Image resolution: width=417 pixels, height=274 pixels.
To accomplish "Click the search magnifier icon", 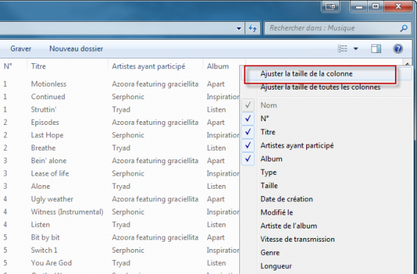I will pos(404,28).
